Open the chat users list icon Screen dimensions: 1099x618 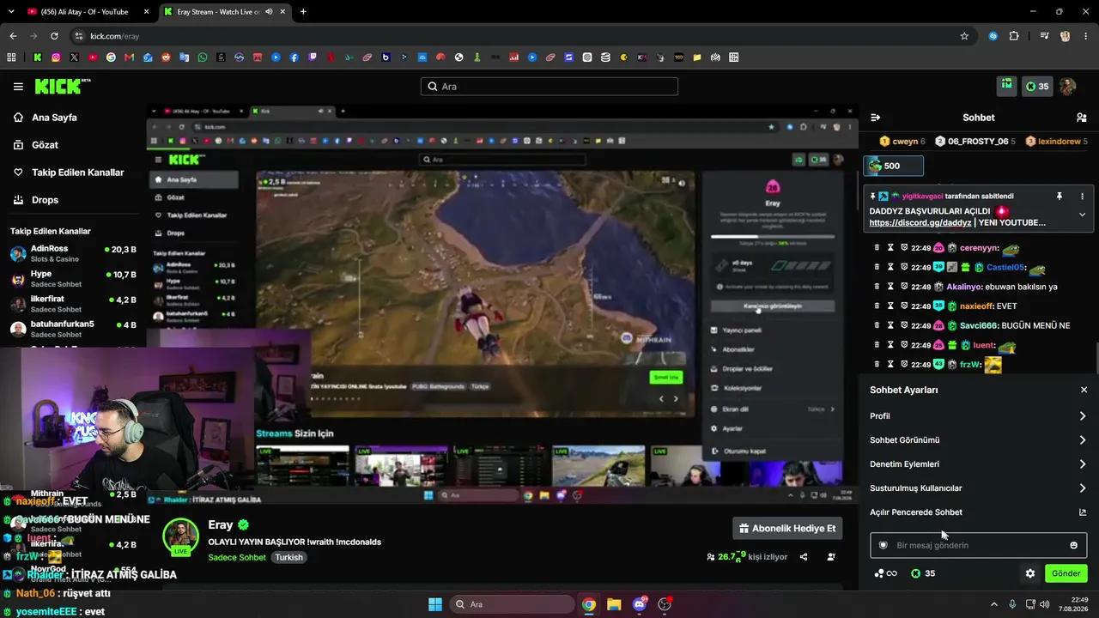click(x=1082, y=118)
